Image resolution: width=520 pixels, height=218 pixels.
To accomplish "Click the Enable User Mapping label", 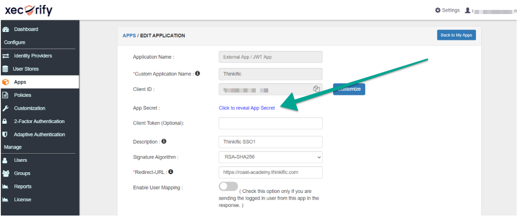I will tap(157, 187).
